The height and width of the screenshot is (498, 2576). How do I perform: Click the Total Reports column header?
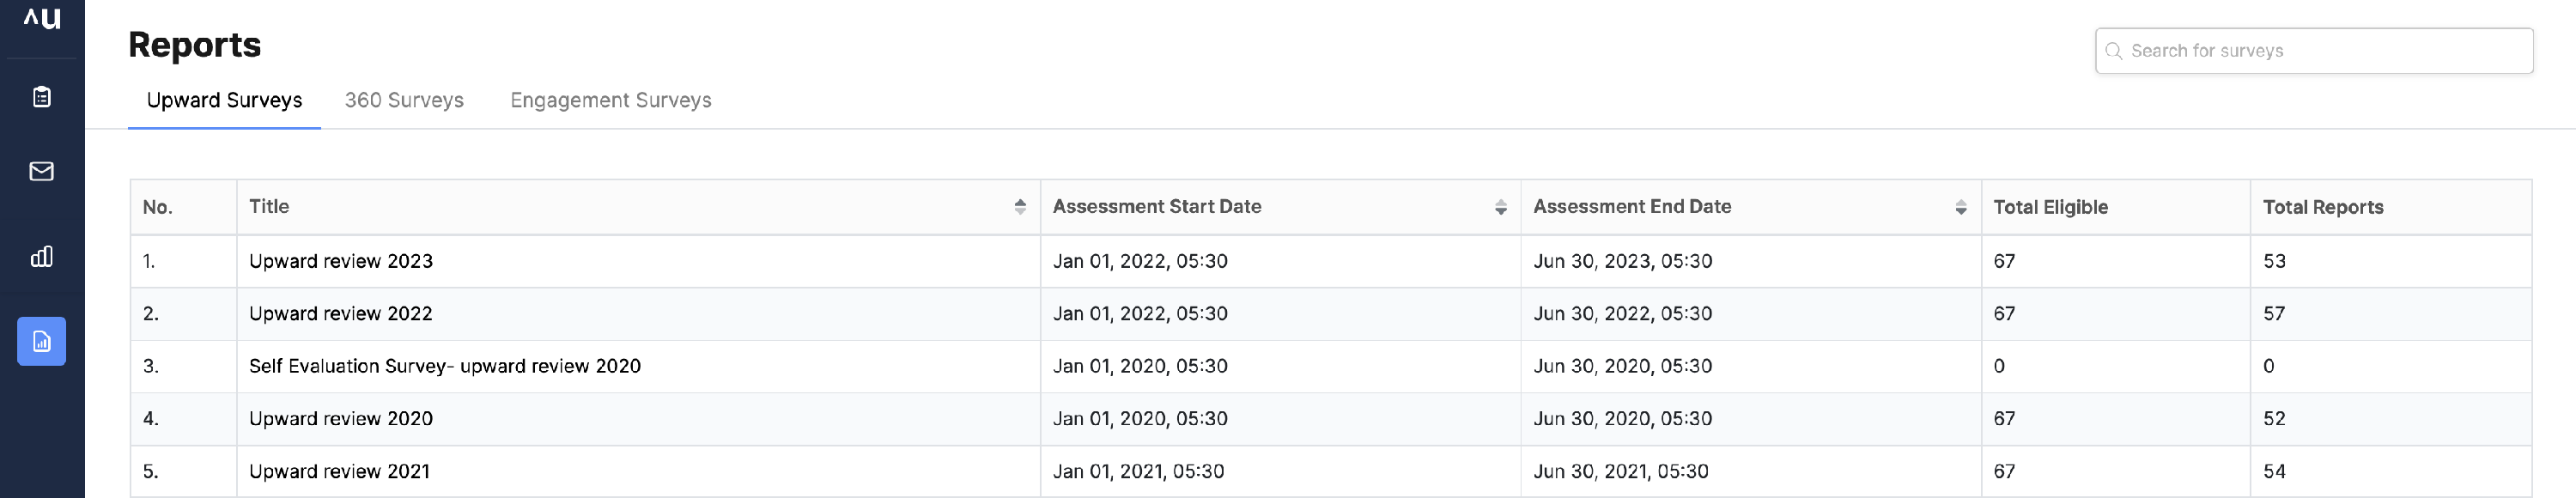(x=2323, y=207)
